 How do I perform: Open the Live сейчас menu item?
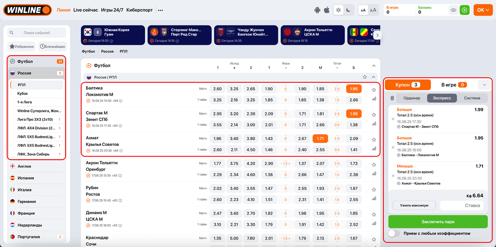85,10
